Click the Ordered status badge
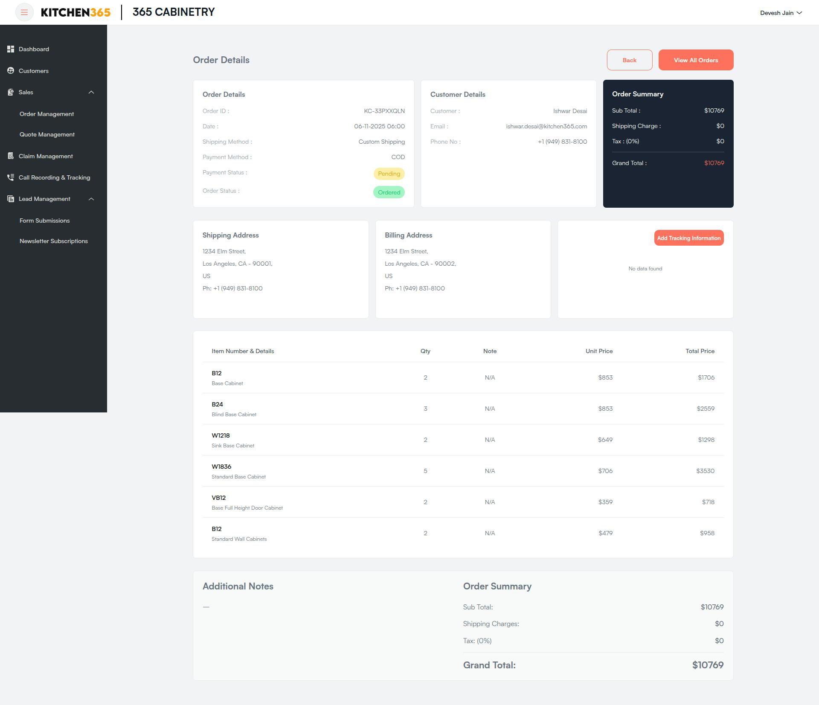This screenshot has width=819, height=705. pyautogui.click(x=389, y=192)
